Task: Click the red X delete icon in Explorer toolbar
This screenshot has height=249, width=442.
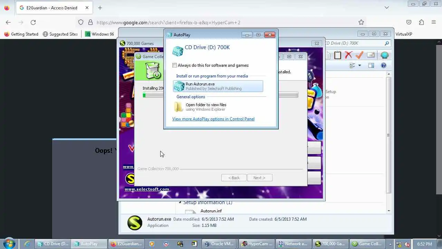Action: pyautogui.click(x=348, y=55)
